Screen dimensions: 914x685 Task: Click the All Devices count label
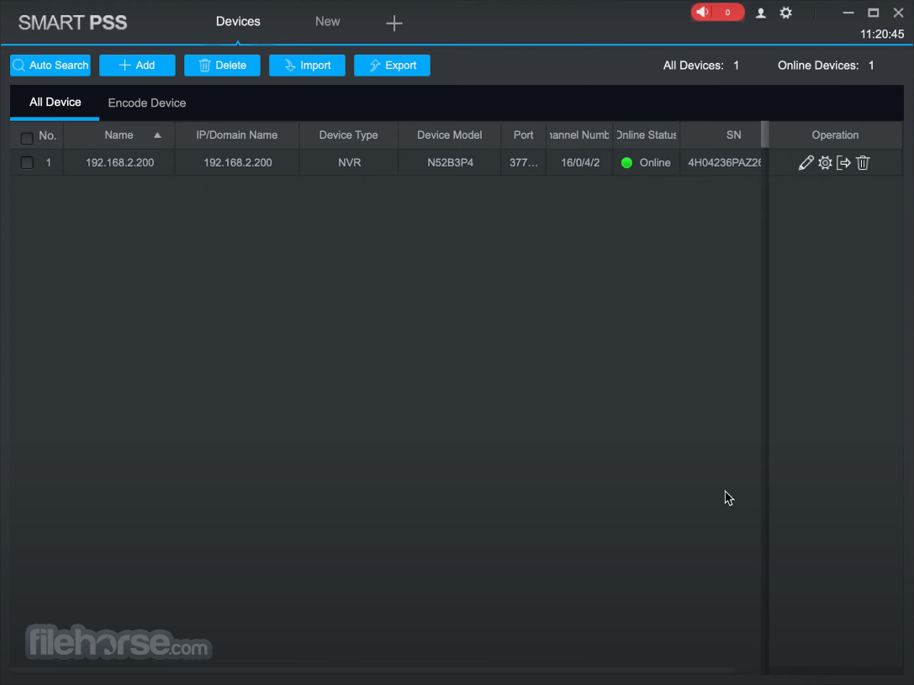coord(700,66)
